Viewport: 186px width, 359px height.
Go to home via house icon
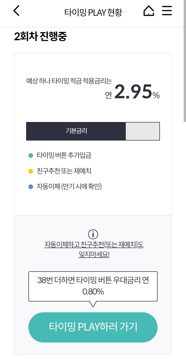click(x=149, y=11)
